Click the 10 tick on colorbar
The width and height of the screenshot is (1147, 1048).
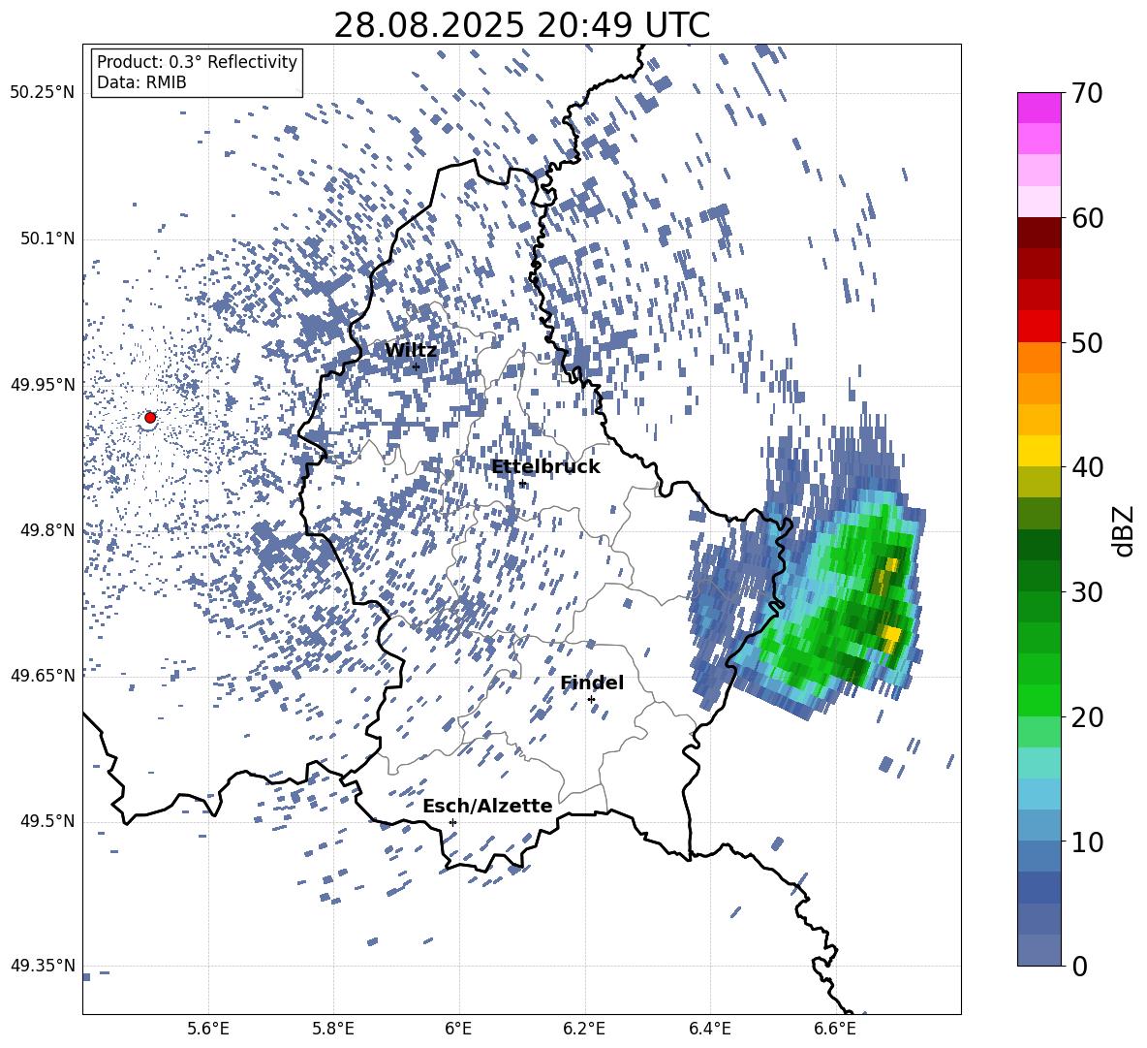[x=1088, y=842]
